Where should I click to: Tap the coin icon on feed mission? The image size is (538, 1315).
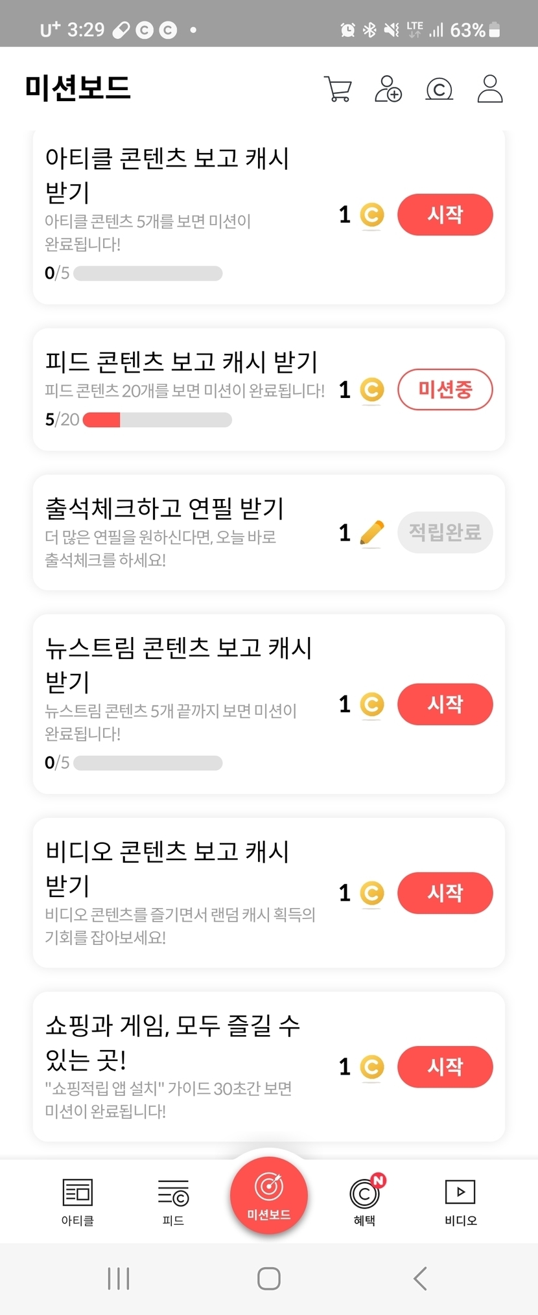(371, 390)
